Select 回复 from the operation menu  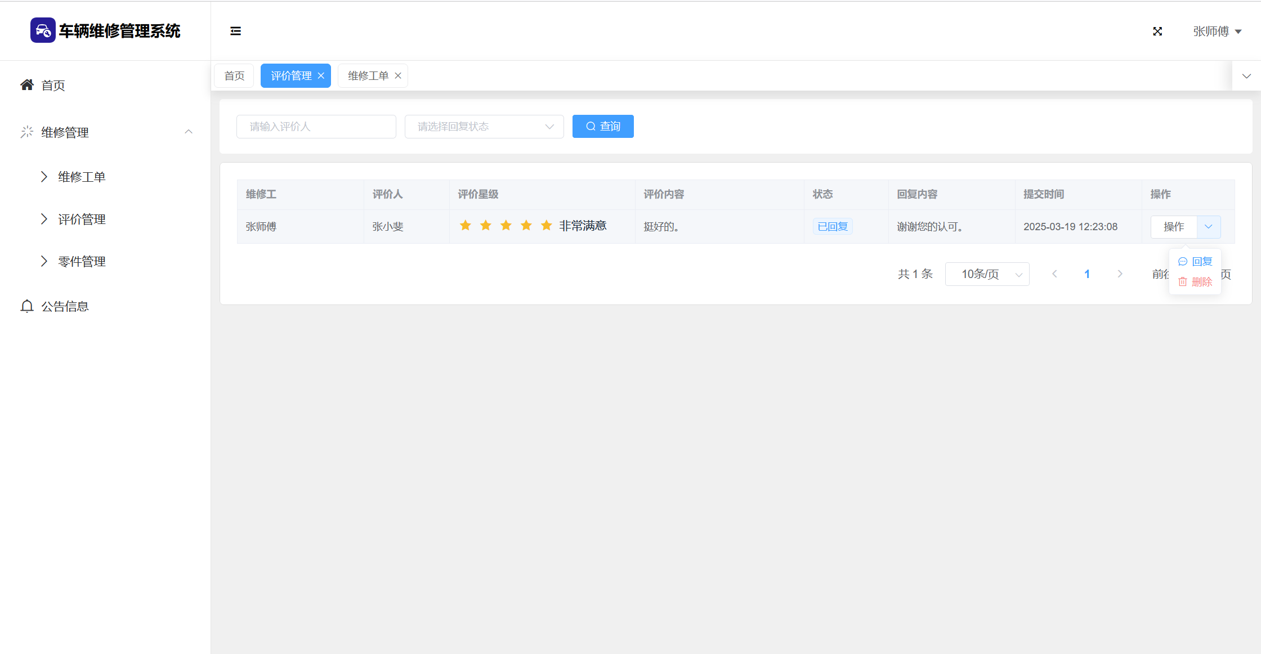coord(1195,262)
